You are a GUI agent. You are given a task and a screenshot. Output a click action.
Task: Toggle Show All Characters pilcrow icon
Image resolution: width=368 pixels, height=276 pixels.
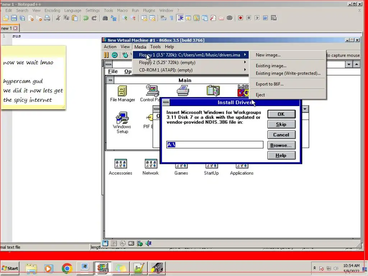[x=171, y=18]
